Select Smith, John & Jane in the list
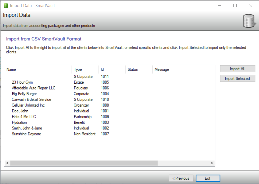This screenshot has height=184, width=259. (27, 128)
